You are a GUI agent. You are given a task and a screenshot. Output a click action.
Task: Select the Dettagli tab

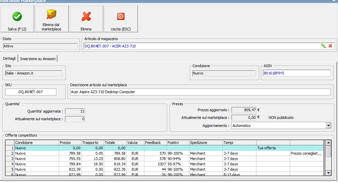[9, 59]
